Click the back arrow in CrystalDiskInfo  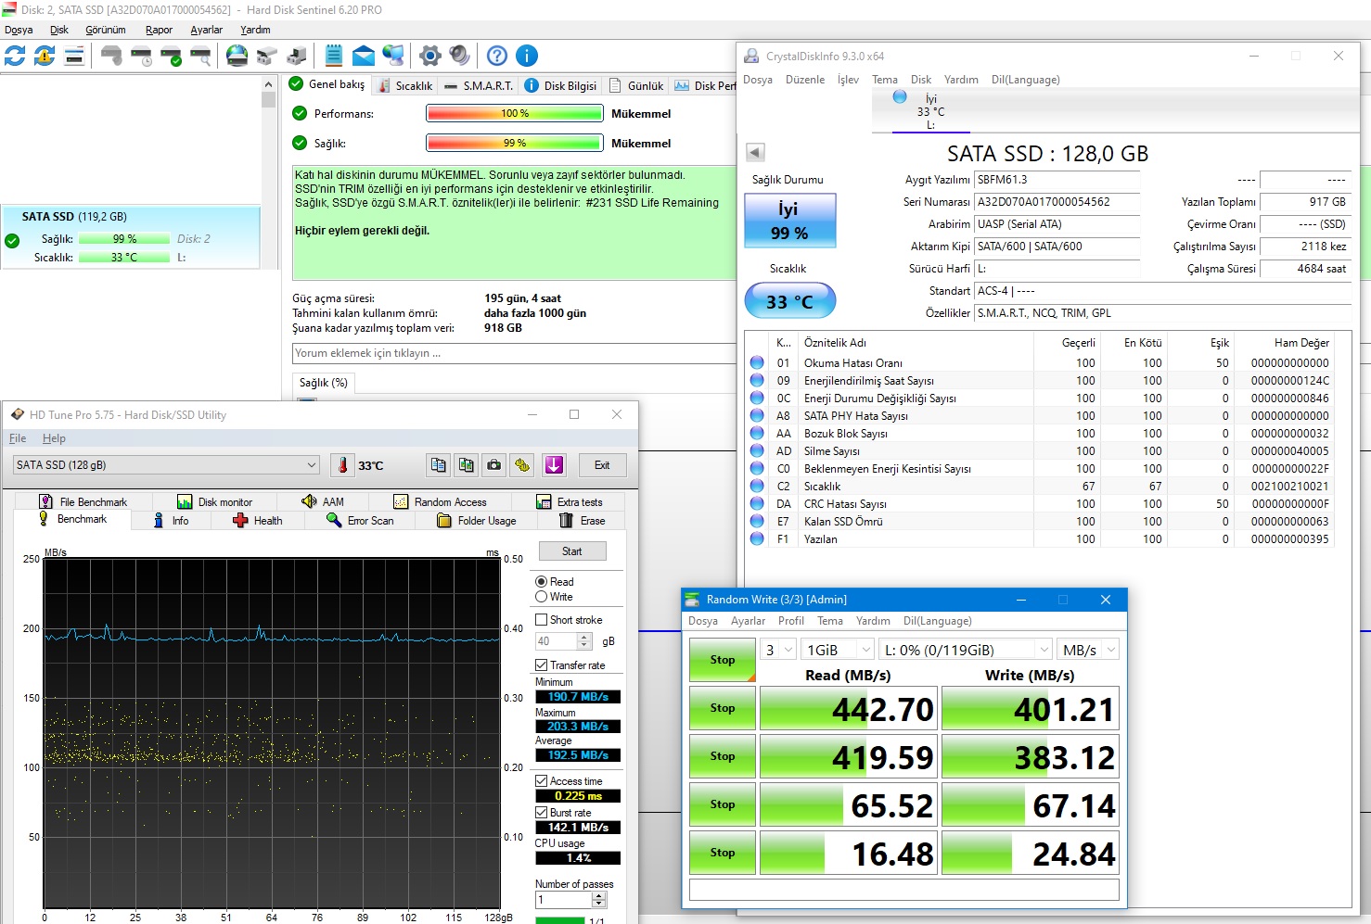click(755, 152)
